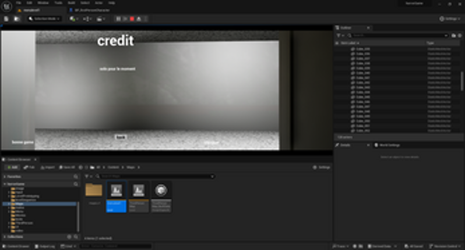The width and height of the screenshot is (465, 250).
Task: Select the Maps folder in tree
Action: click(x=19, y=204)
